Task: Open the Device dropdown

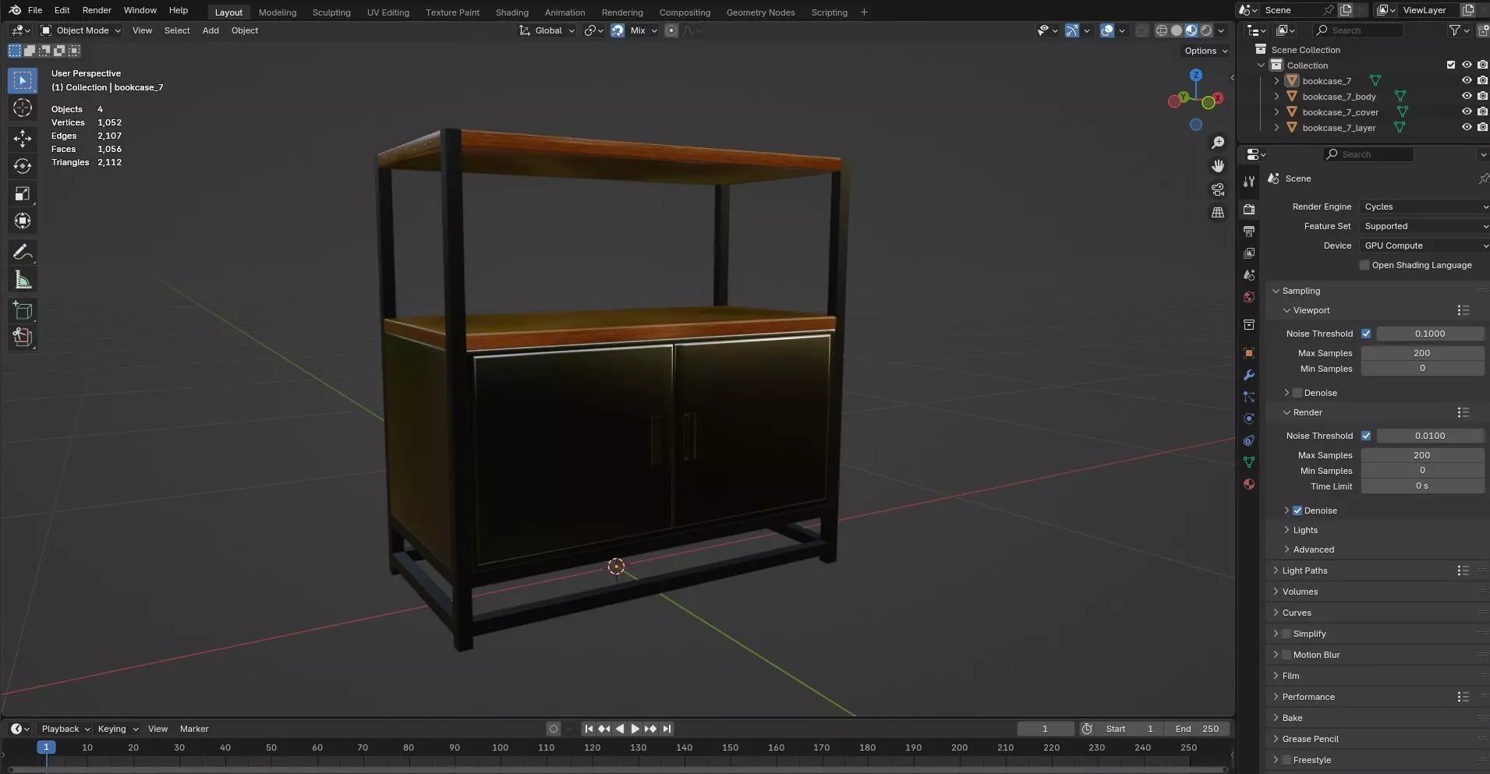Action: [1425, 246]
